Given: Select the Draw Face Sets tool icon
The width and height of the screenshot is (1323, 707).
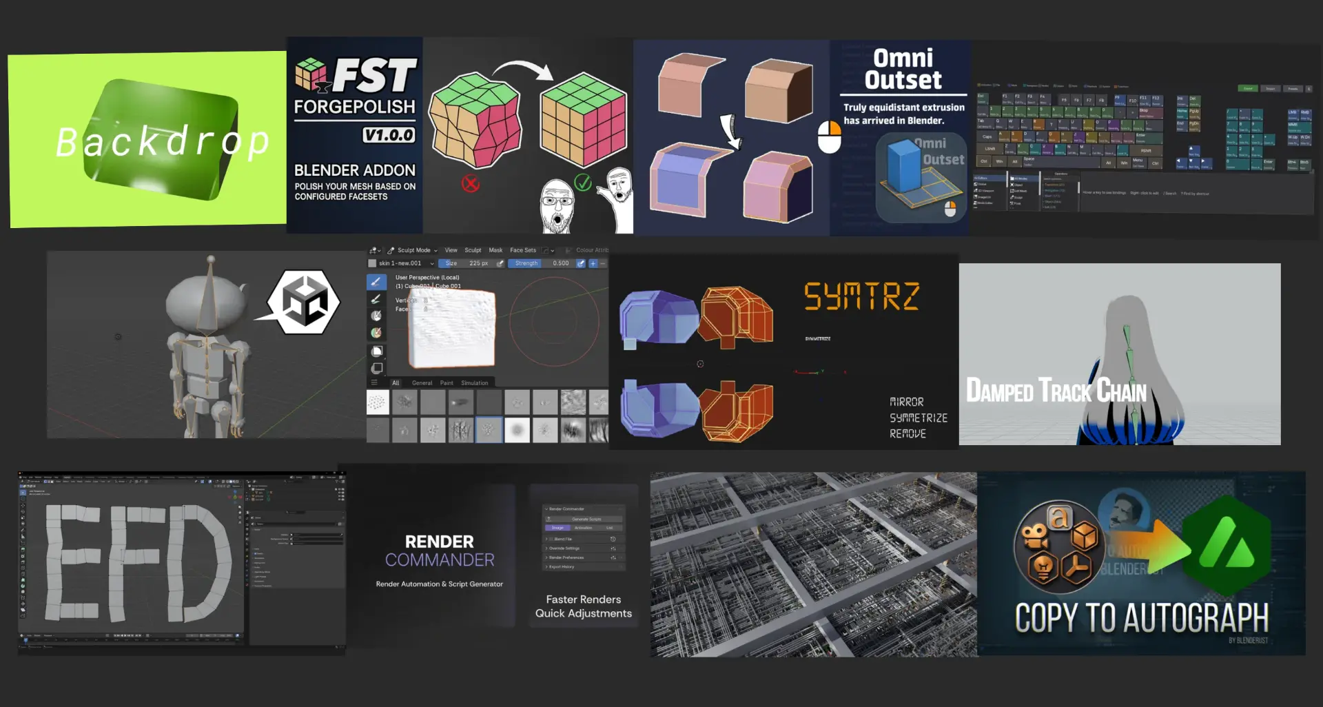Looking at the screenshot, I should 376,333.
